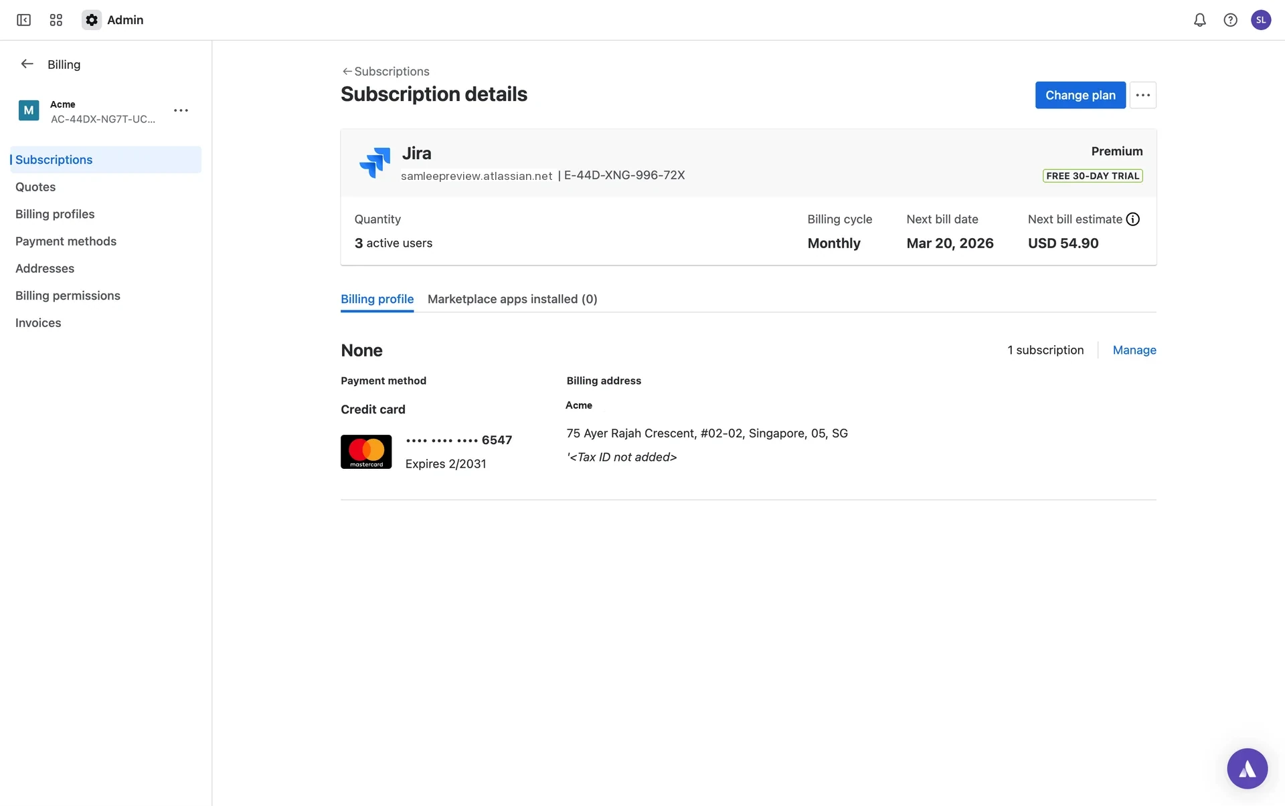The image size is (1285, 806).
Task: Open more actions menu beside Change plan
Action: point(1142,95)
